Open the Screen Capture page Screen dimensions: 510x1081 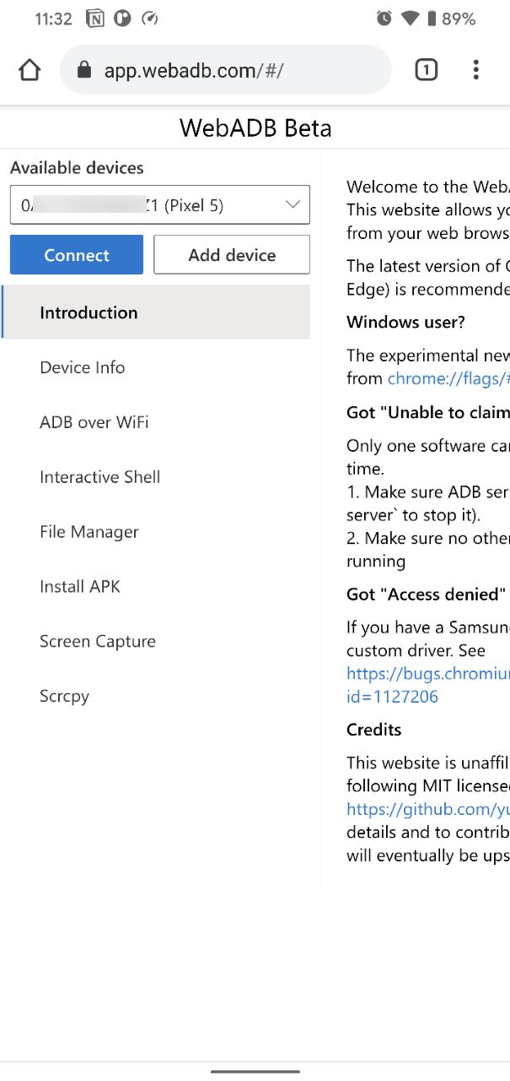point(98,641)
